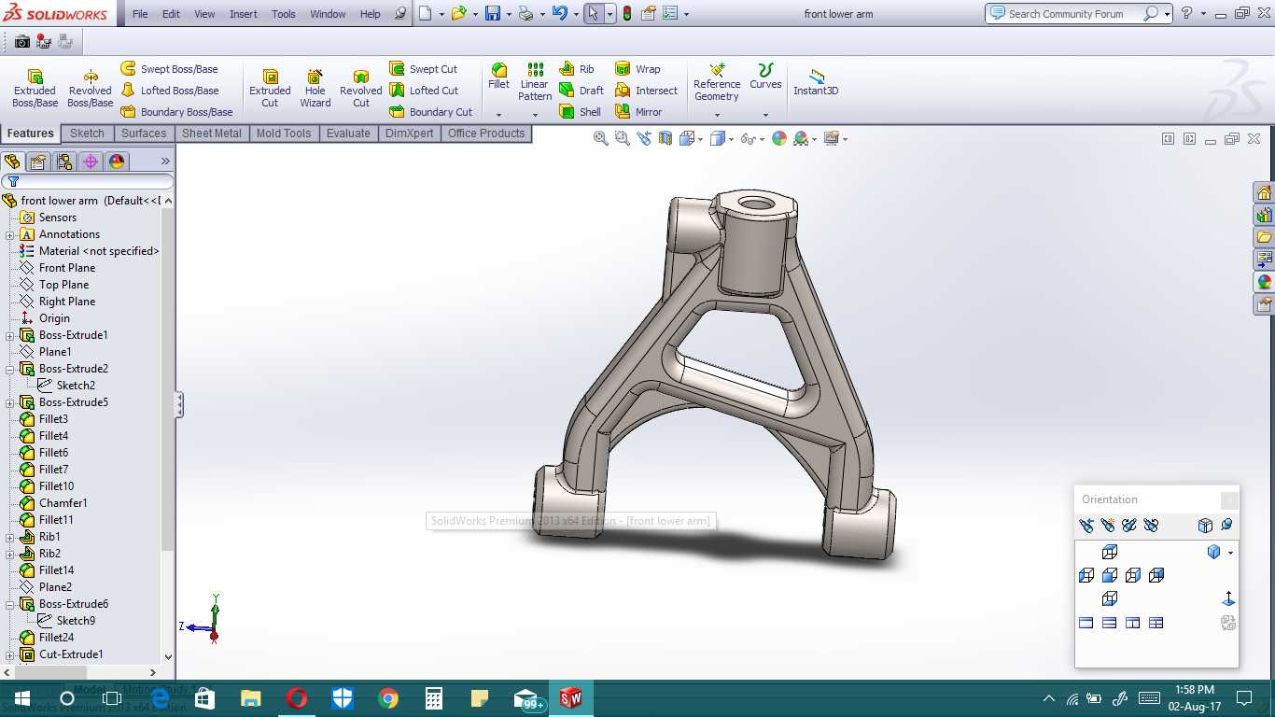Open the Curves dropdown arrow
This screenshot has width=1275, height=717.
click(x=765, y=115)
